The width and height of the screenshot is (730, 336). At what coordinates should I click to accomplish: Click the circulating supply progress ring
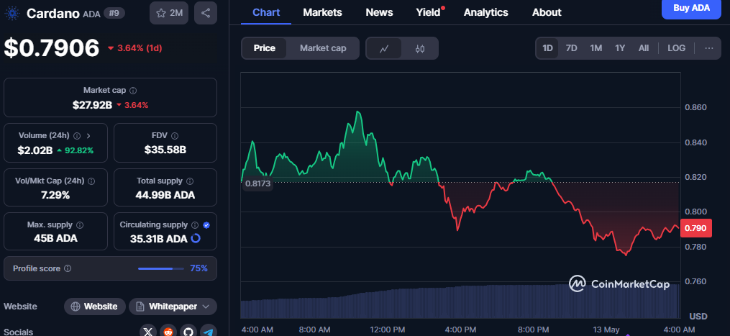[x=196, y=239]
